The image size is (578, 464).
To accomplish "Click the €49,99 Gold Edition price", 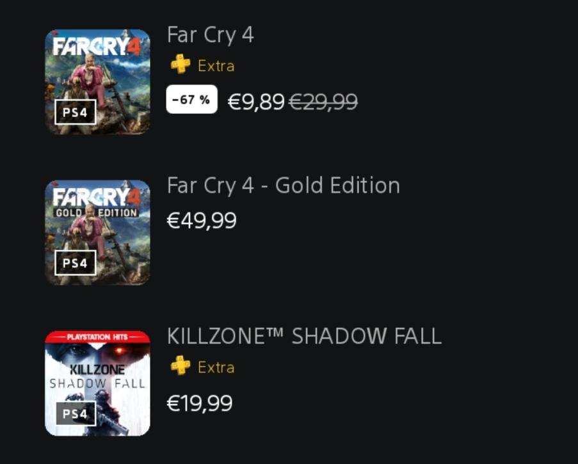I will pyautogui.click(x=202, y=221).
